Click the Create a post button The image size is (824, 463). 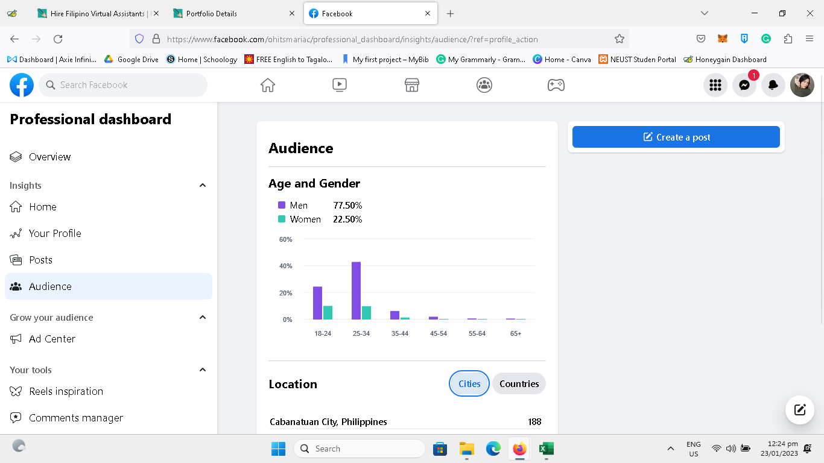coord(676,137)
